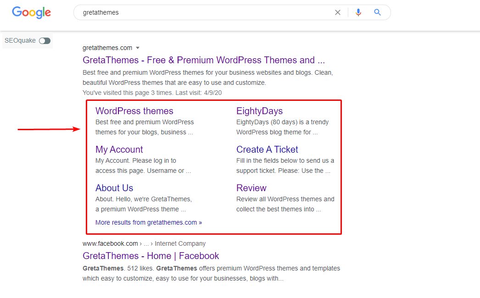Visit the Review sitelink
Screen dimensions: 480x298
coord(251,188)
